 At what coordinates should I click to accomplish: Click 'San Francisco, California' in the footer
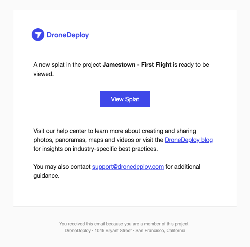point(160,231)
